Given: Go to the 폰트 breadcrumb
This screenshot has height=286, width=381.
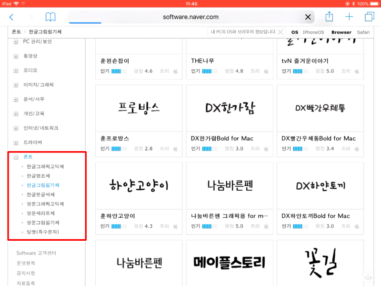Looking at the screenshot, I should pyautogui.click(x=16, y=32).
